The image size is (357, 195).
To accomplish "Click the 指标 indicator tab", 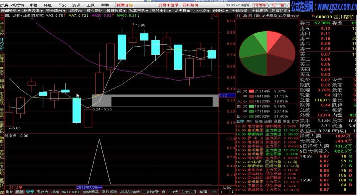I will point(9,192).
